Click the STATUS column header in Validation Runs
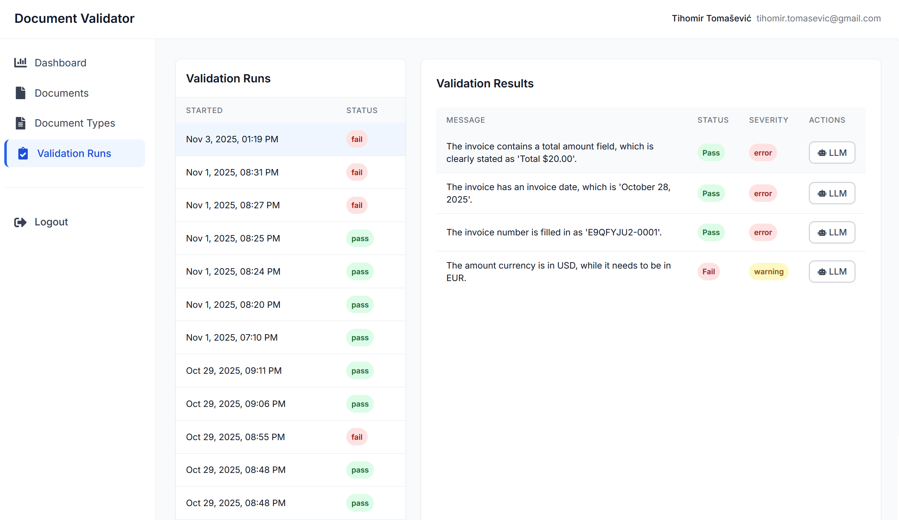The width and height of the screenshot is (899, 520). 361,110
